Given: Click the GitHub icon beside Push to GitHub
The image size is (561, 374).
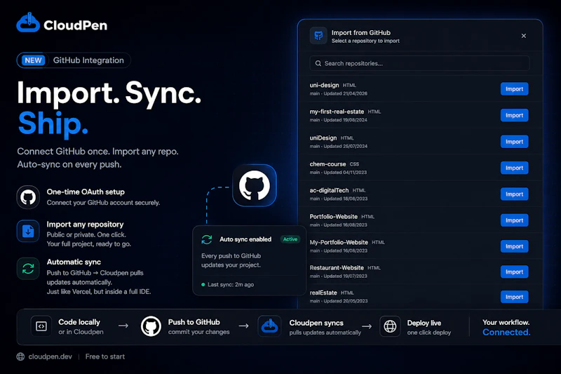Looking at the screenshot, I should [151, 326].
